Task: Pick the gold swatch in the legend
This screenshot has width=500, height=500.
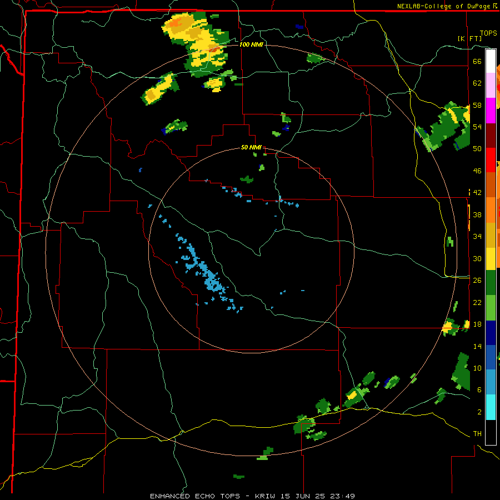Action: coord(491,235)
